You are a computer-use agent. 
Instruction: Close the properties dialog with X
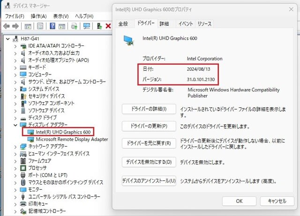coord(291,9)
